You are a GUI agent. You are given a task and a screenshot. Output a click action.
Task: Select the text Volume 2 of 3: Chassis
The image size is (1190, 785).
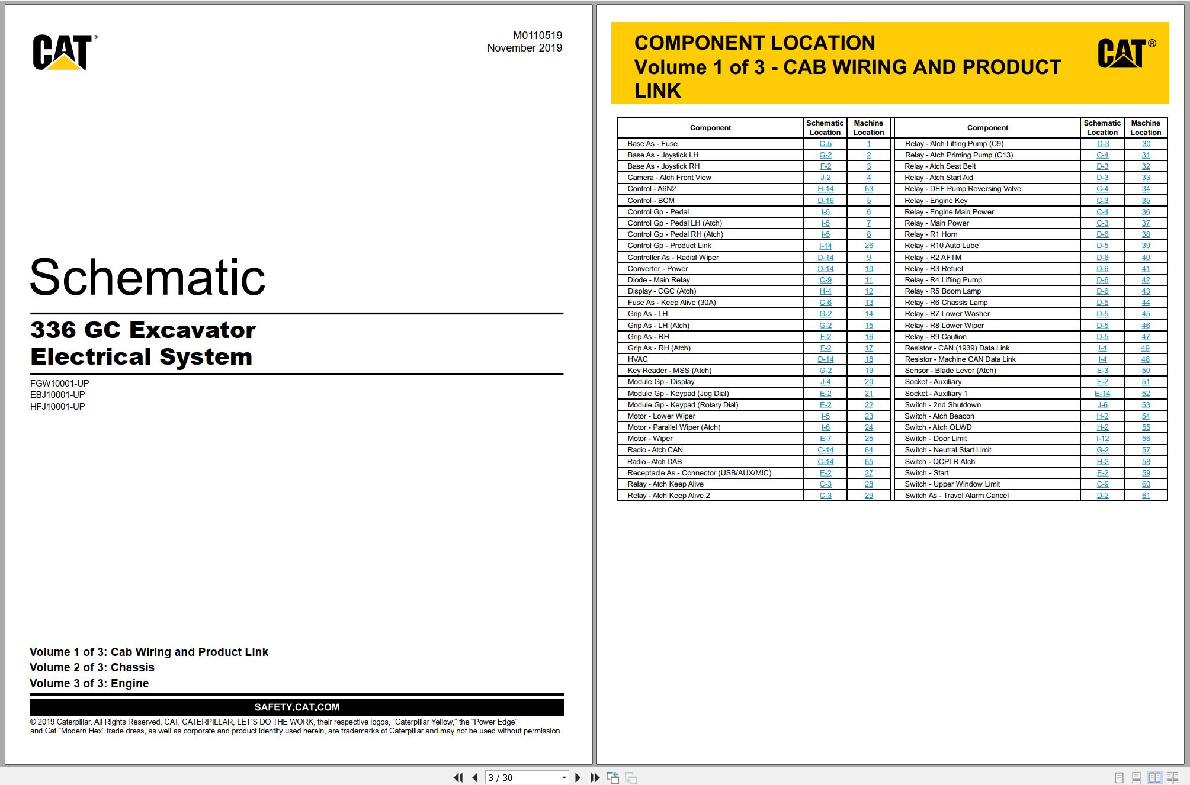coord(92,667)
